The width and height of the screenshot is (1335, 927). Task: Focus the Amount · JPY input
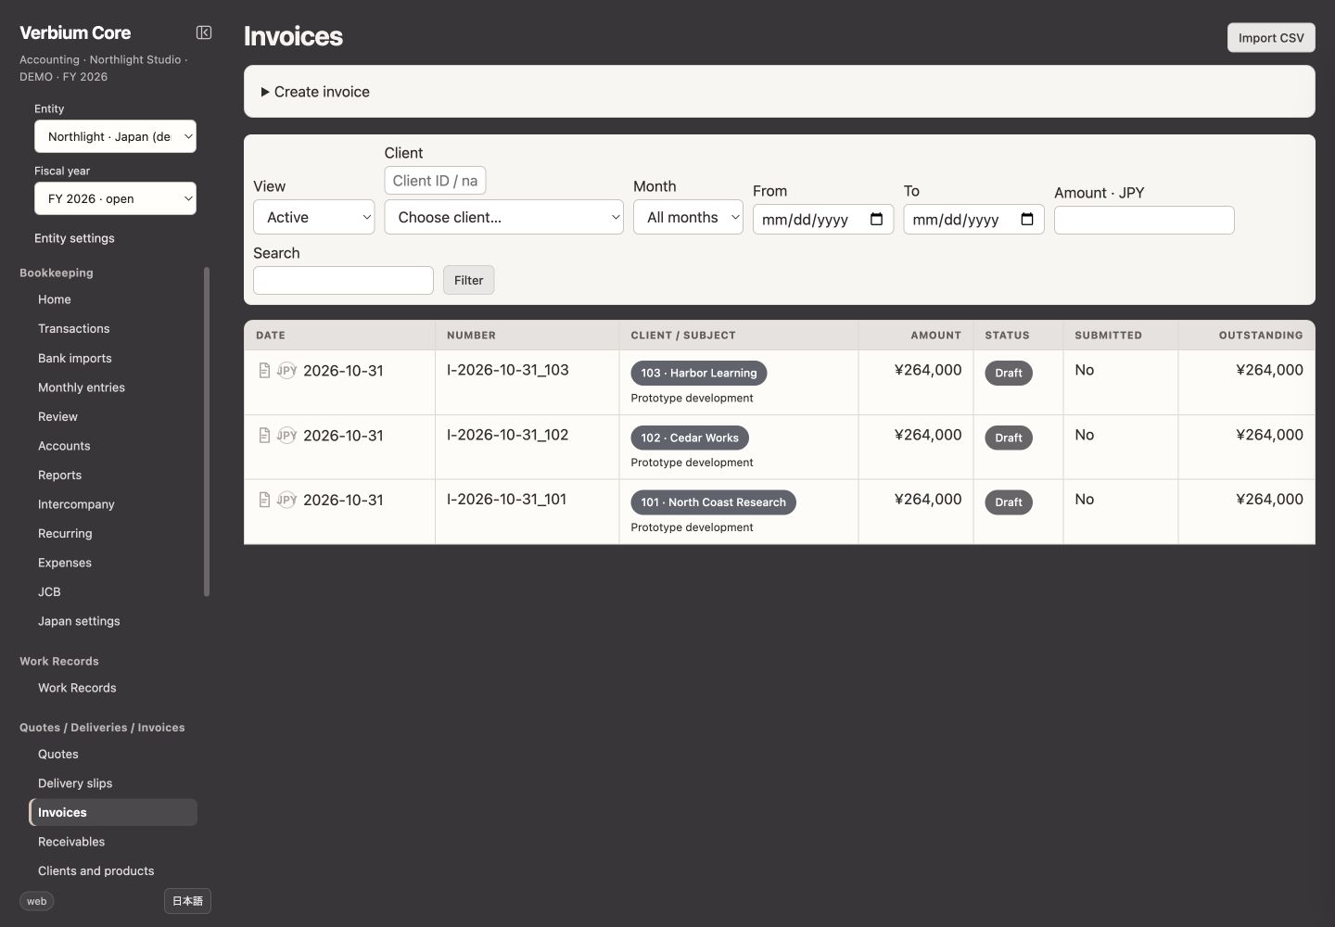coord(1144,220)
